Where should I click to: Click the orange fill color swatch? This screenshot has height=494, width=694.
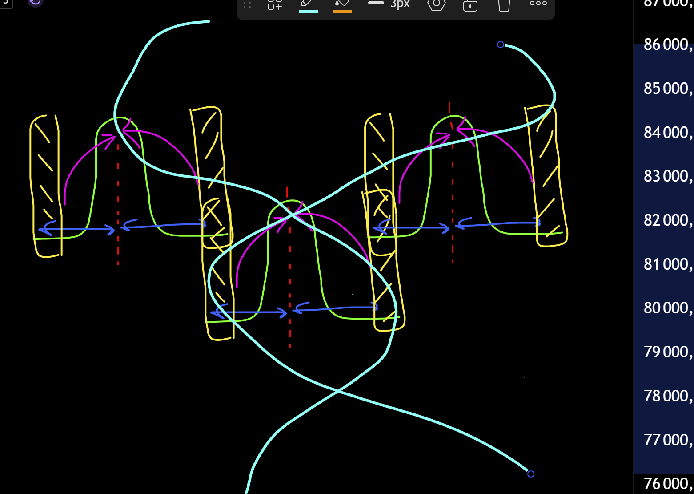tap(342, 12)
